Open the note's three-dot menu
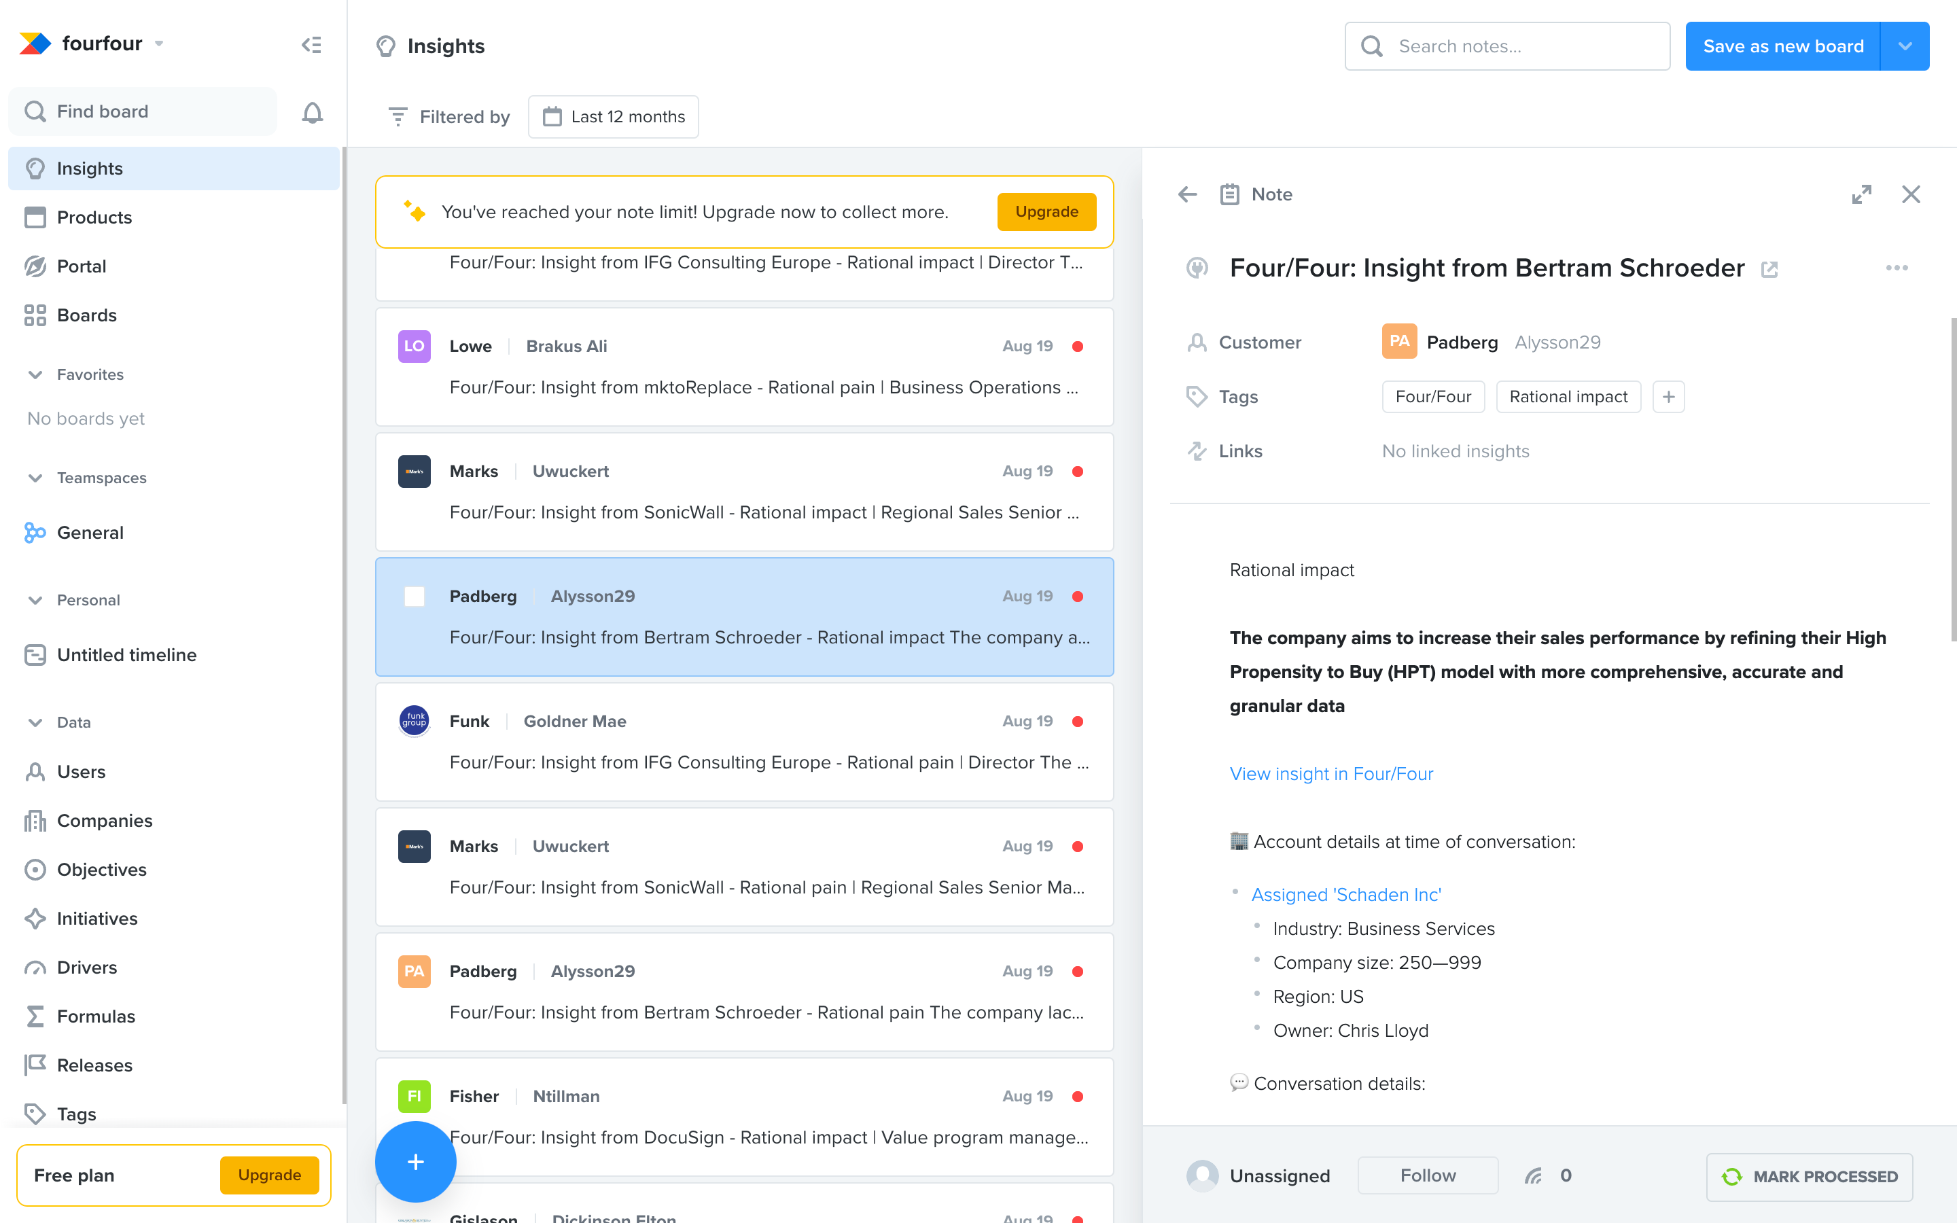1957x1223 pixels. tap(1897, 268)
